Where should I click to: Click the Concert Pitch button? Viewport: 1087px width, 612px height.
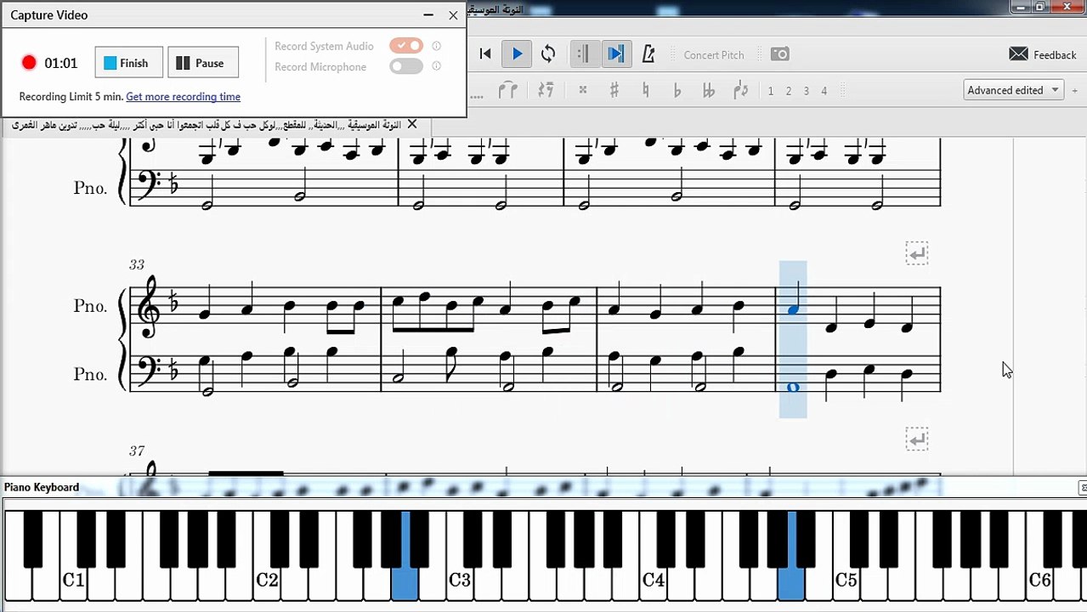pos(714,54)
